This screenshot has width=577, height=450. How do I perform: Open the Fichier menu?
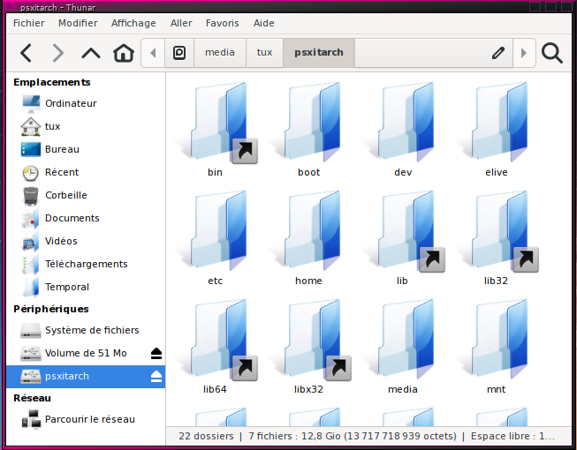click(28, 23)
